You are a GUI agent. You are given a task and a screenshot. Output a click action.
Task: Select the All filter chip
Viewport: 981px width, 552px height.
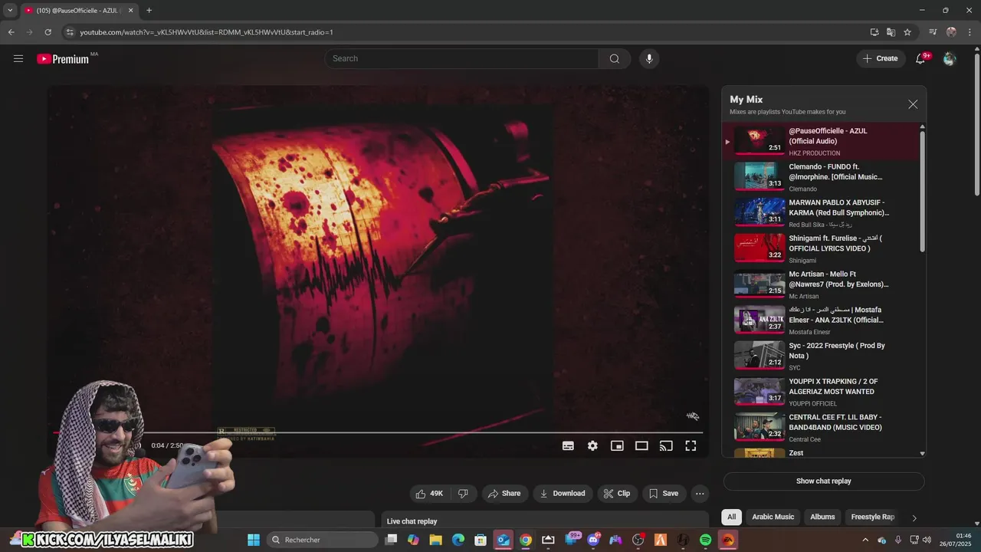731,517
